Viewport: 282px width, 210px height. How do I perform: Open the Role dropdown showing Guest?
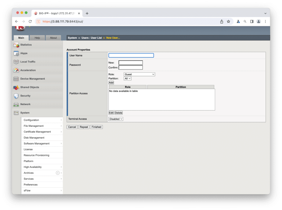point(139,74)
